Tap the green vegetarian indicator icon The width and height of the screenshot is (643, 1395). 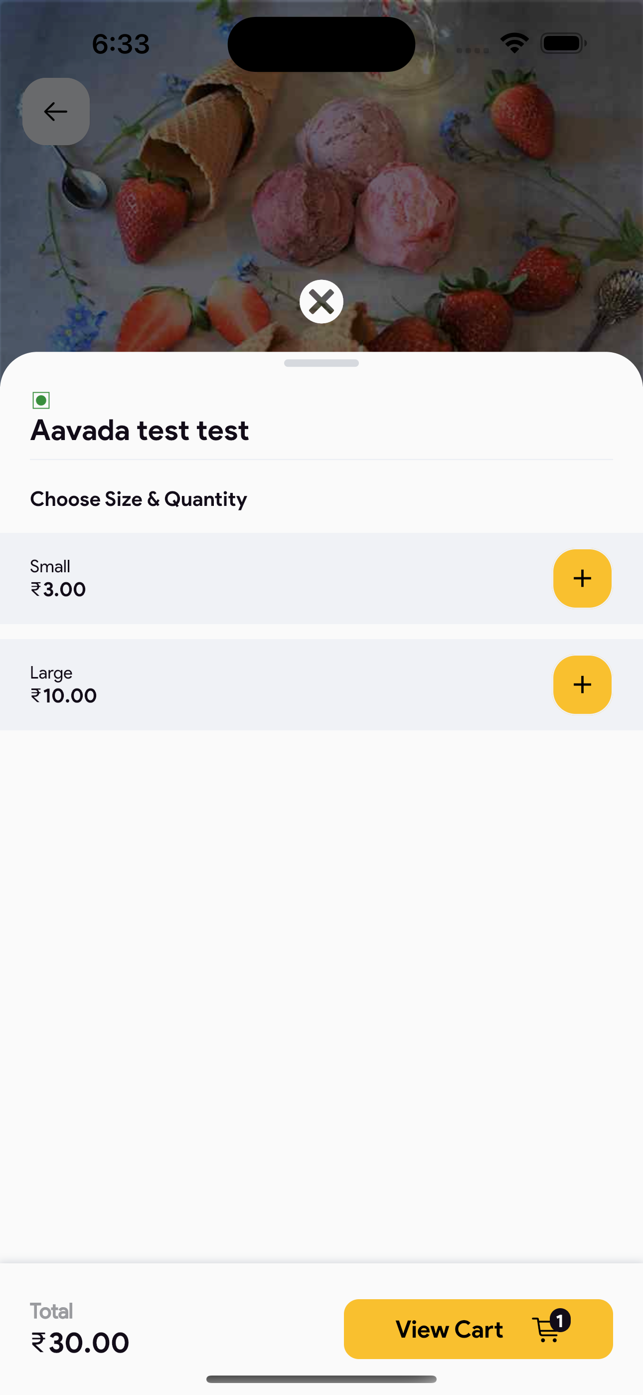click(41, 401)
